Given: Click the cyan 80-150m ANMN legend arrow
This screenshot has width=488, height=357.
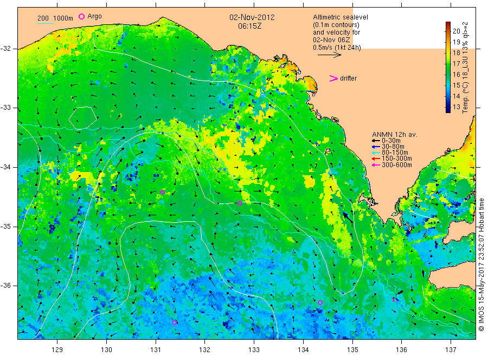Looking at the screenshot, I should coord(376,153).
